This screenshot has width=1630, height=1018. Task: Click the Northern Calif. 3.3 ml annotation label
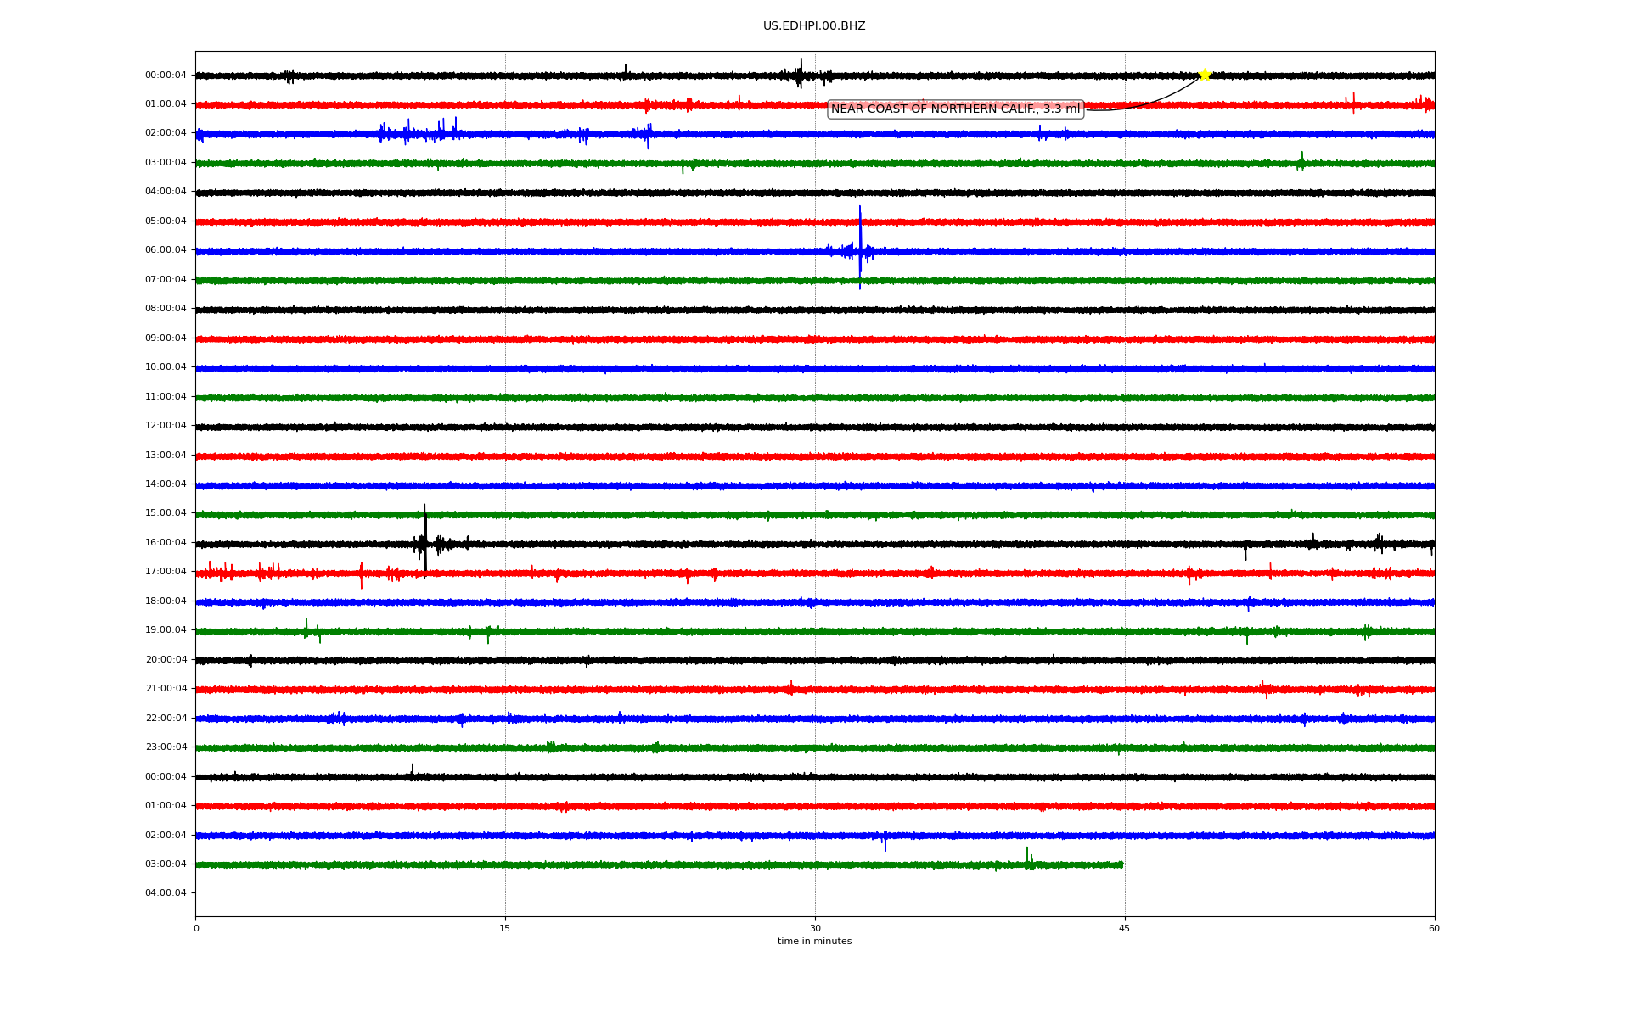click(x=955, y=109)
